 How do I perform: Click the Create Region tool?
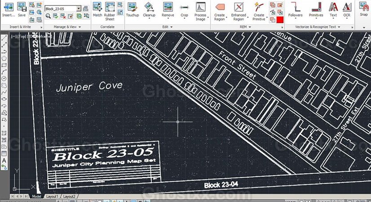click(x=220, y=11)
